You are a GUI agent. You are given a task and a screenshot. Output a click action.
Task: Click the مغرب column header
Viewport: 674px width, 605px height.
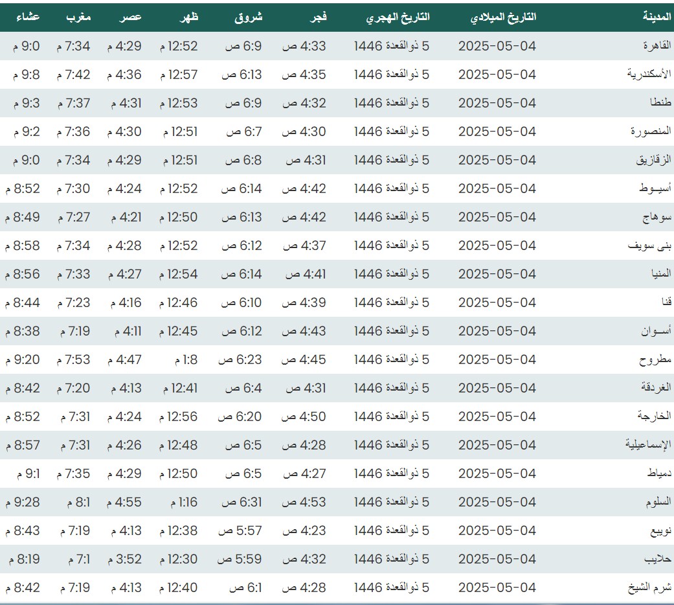(x=78, y=17)
